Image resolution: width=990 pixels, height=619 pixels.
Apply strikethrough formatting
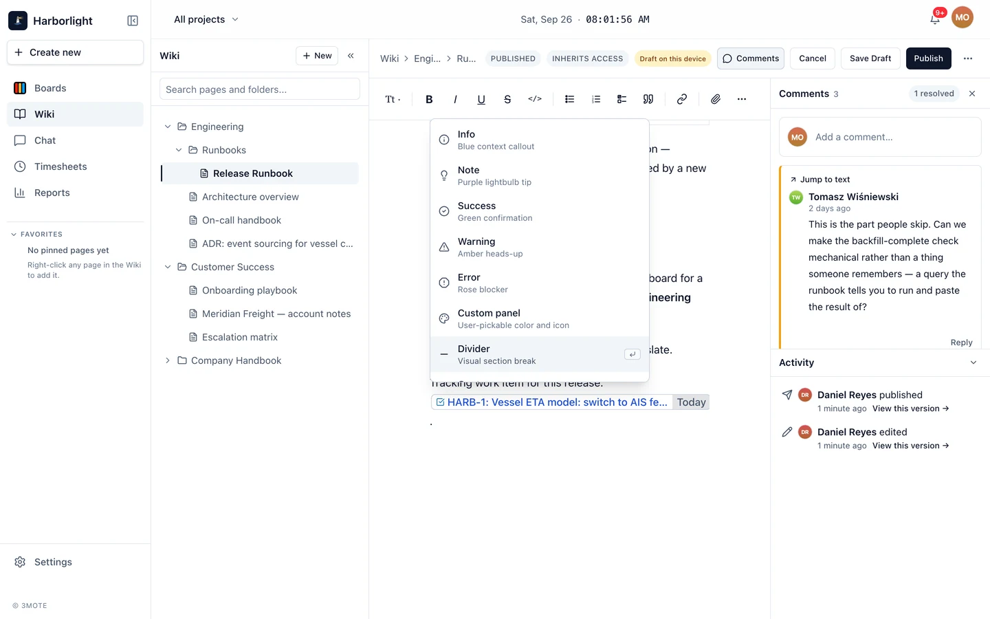[507, 99]
